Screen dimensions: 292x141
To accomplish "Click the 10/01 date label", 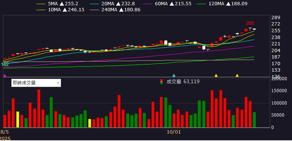I will (x=174, y=132).
